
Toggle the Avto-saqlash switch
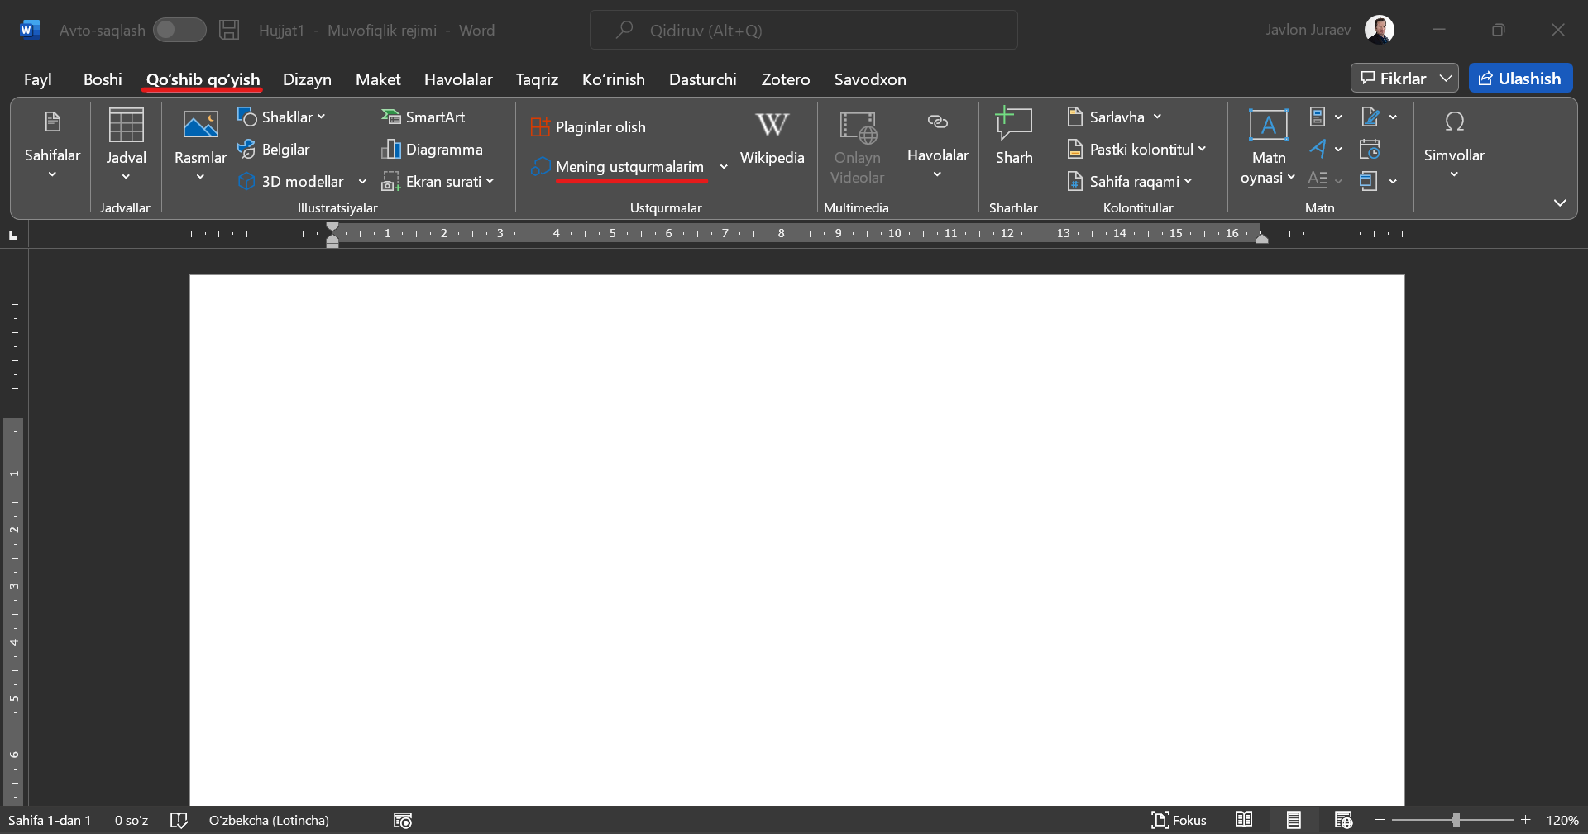(x=179, y=31)
